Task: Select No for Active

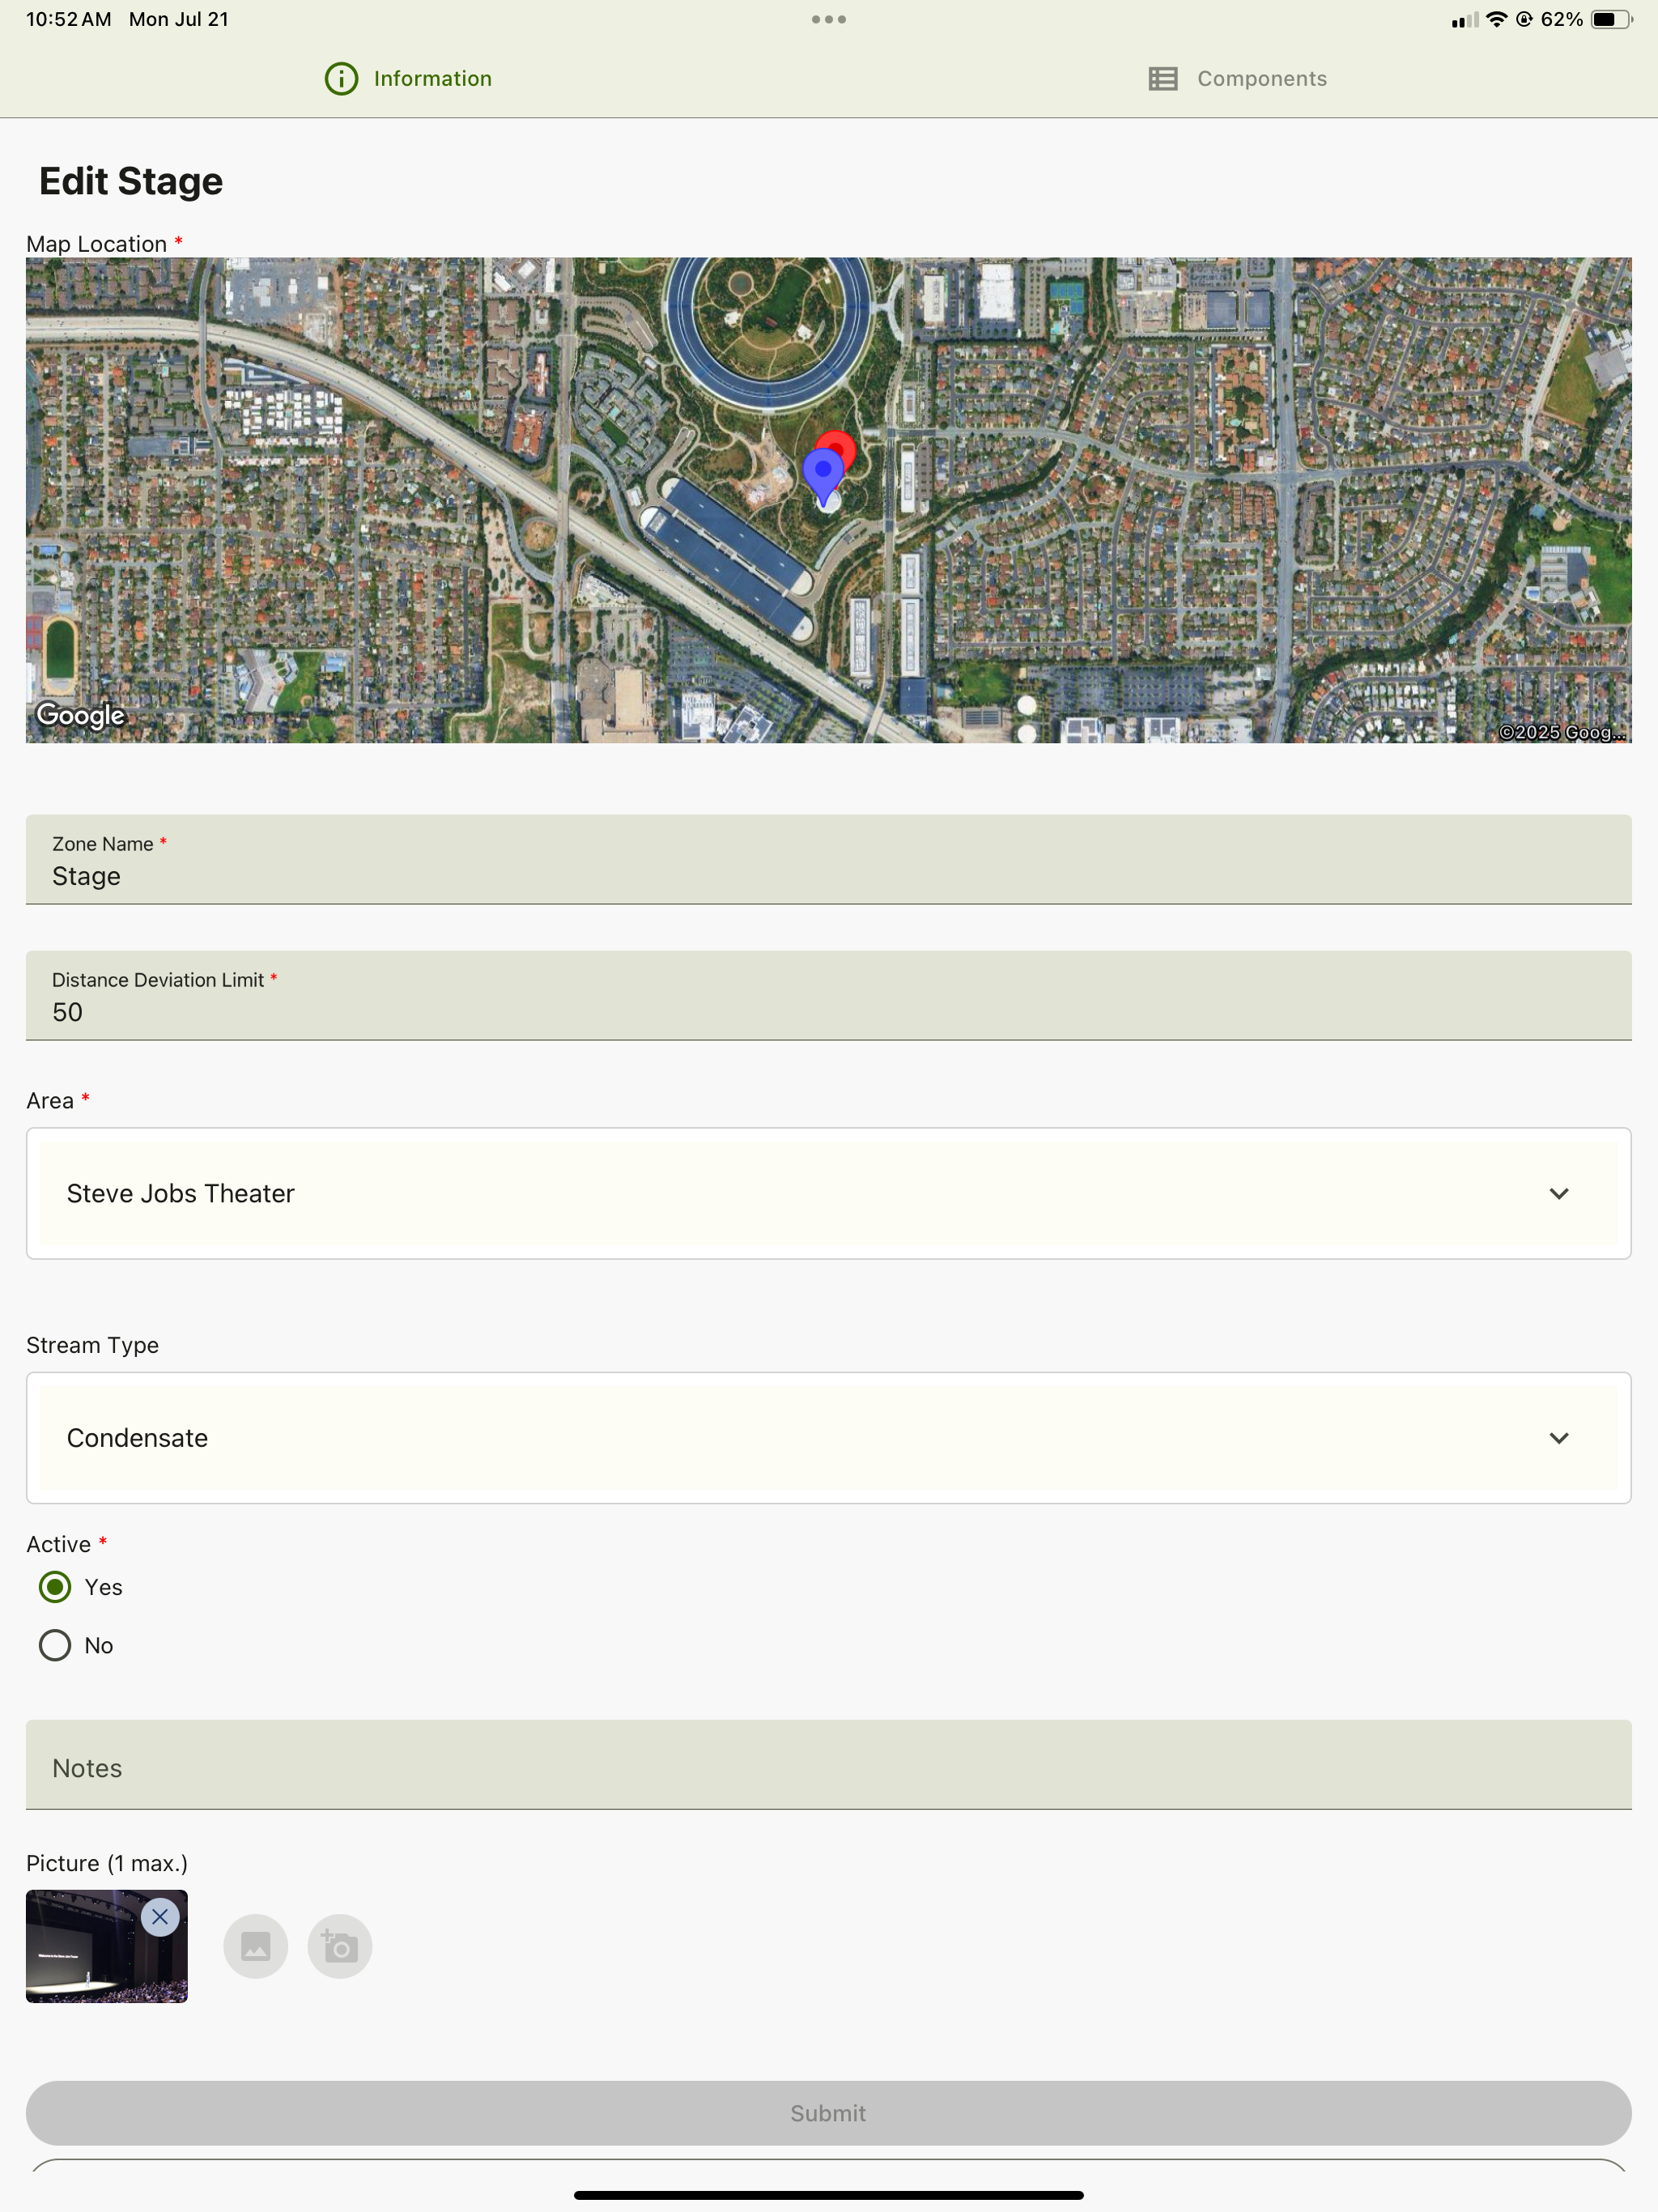Action: [x=55, y=1645]
